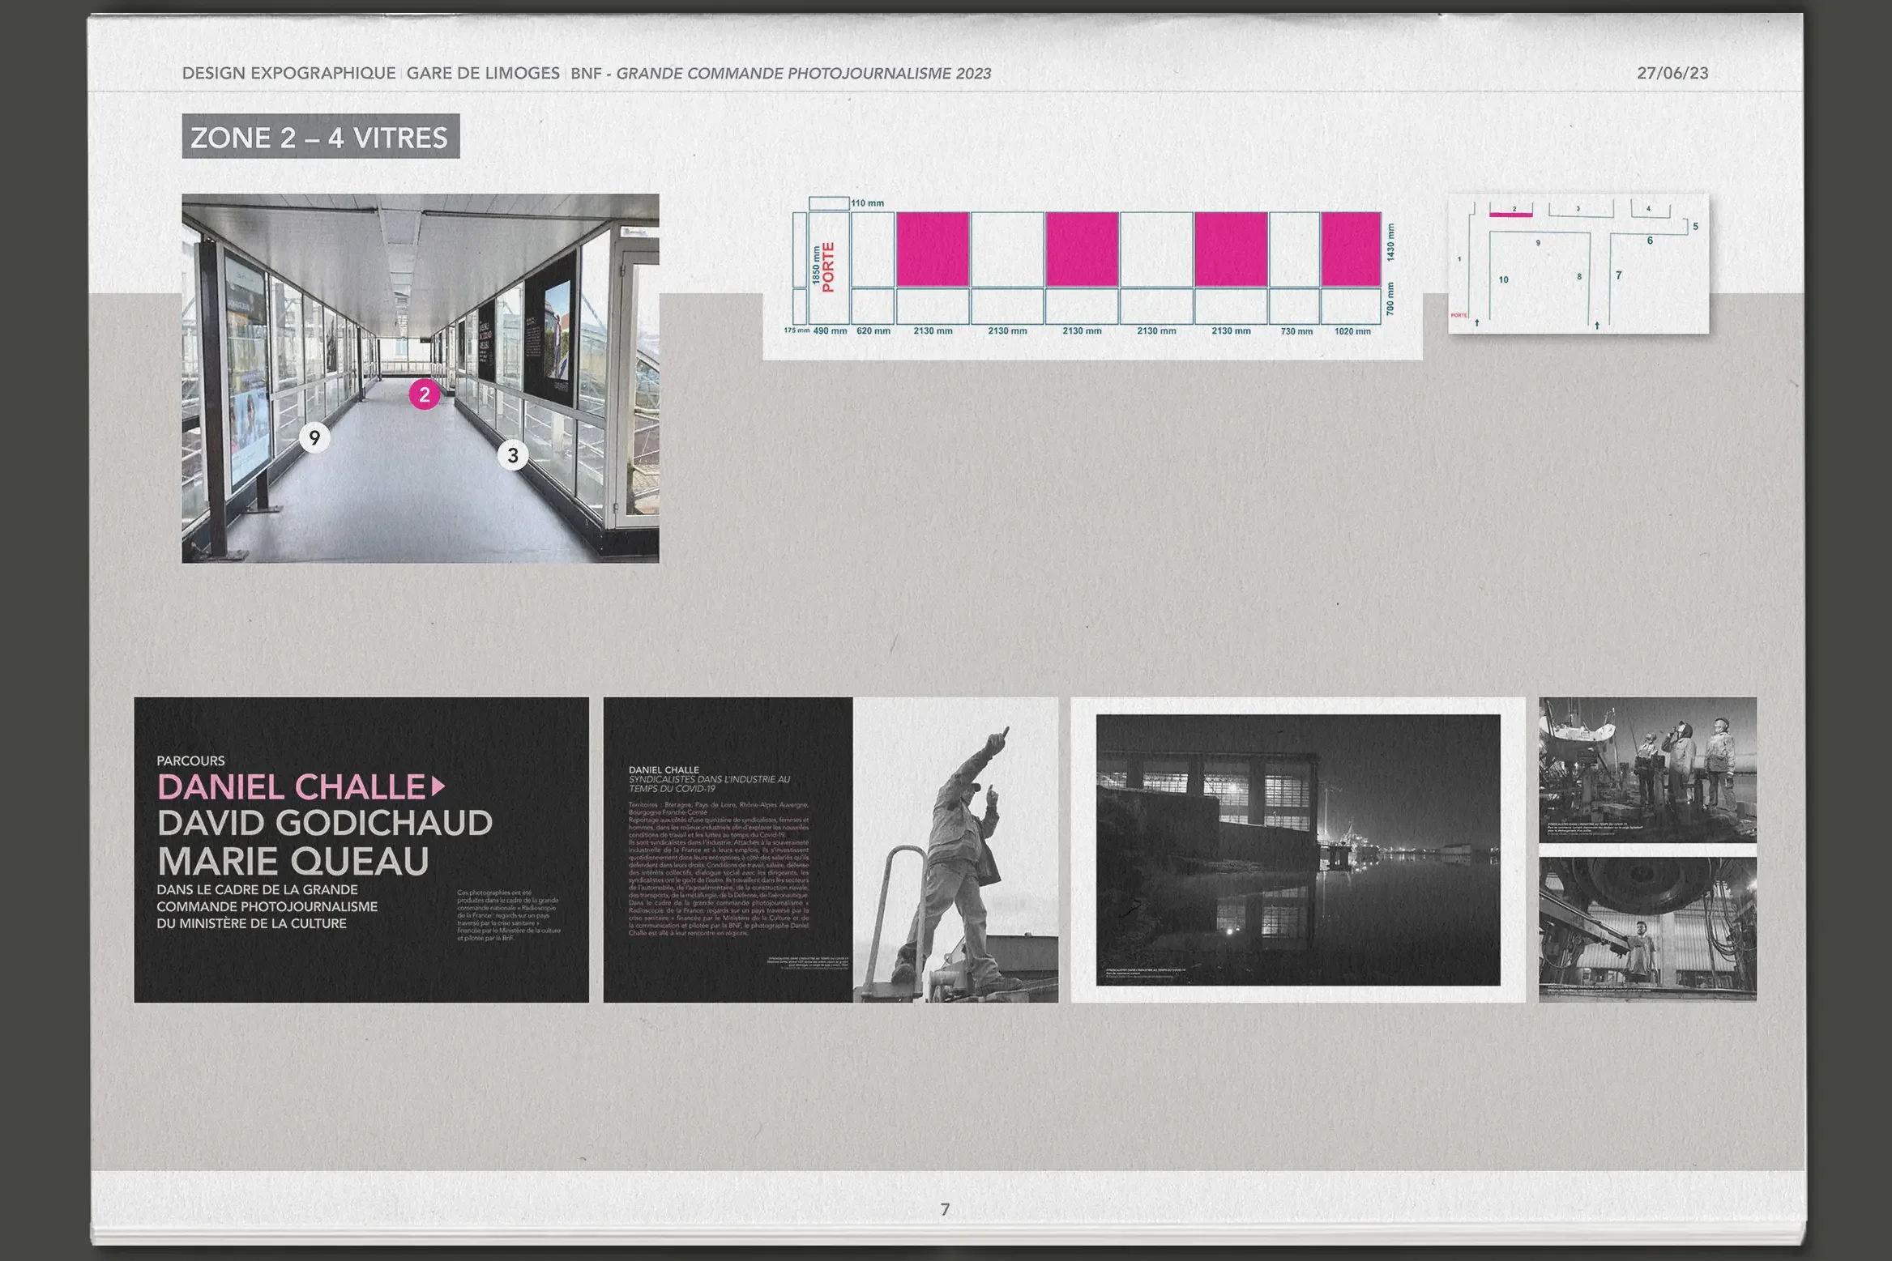Click the 1850 mm dimension label
Viewport: 1892px width, 1261px height.
(816, 266)
